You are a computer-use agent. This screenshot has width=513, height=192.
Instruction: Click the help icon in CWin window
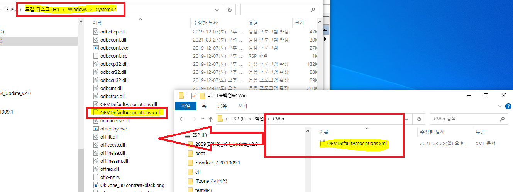tap(508, 106)
